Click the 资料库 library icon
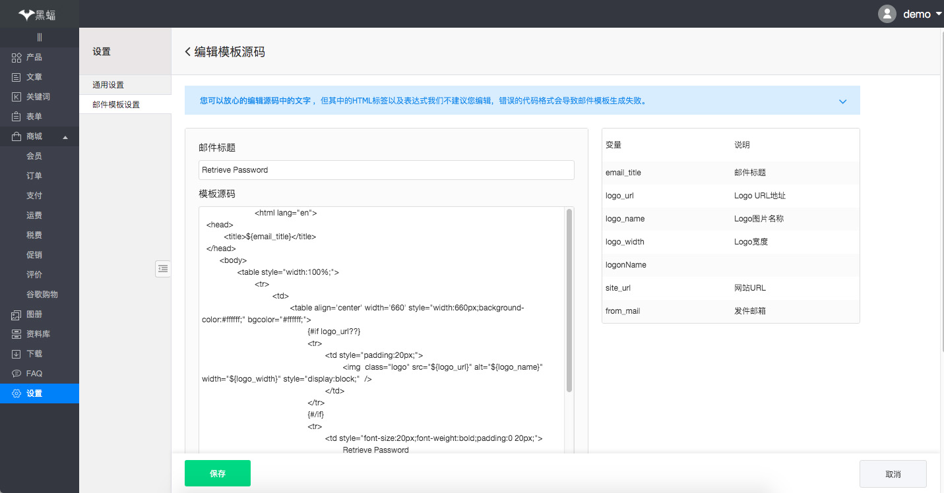 point(16,334)
